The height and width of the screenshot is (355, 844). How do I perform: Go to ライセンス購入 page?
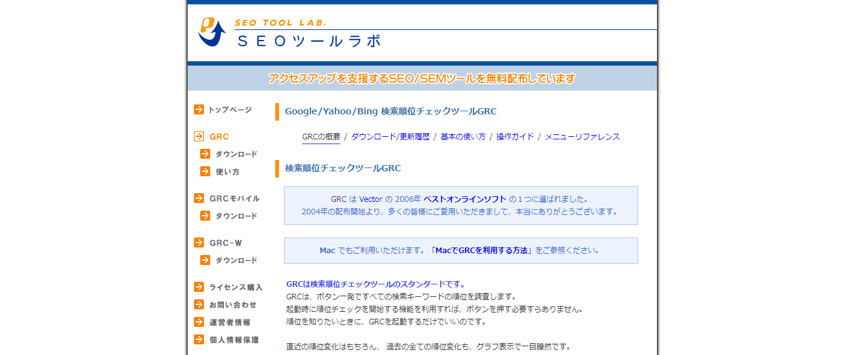236,287
